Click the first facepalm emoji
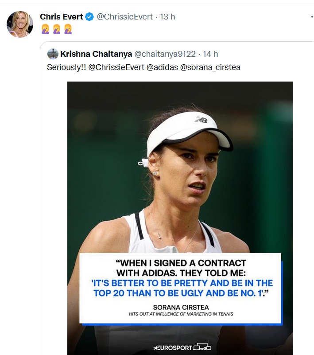Screen dimensions: 314x355 pos(45,29)
